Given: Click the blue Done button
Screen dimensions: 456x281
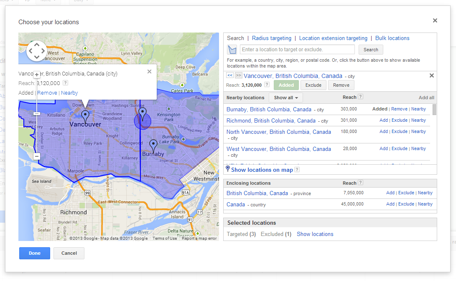Looking at the screenshot, I should point(35,253).
